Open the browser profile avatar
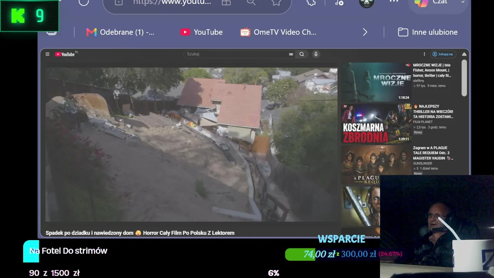The width and height of the screenshot is (494, 278). 366,3
